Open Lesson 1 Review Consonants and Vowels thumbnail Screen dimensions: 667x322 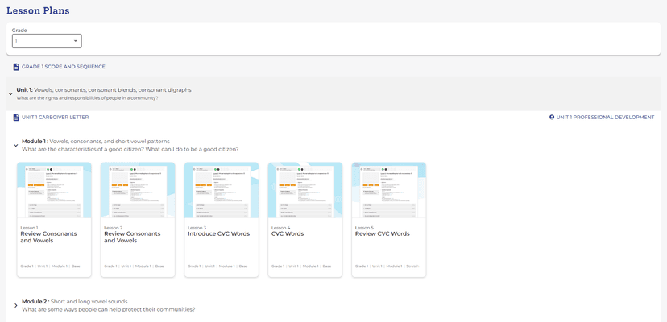pyautogui.click(x=54, y=190)
